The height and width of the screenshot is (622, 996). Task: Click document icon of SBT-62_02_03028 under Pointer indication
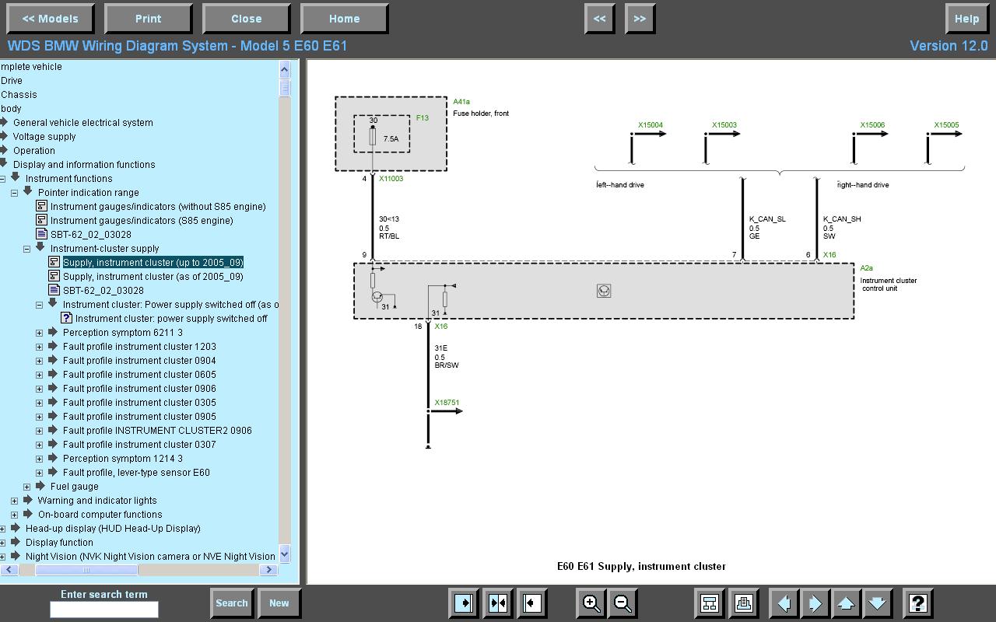point(42,234)
